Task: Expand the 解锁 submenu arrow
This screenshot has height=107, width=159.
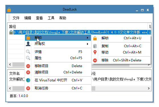Action: pyautogui.click(x=88, y=38)
